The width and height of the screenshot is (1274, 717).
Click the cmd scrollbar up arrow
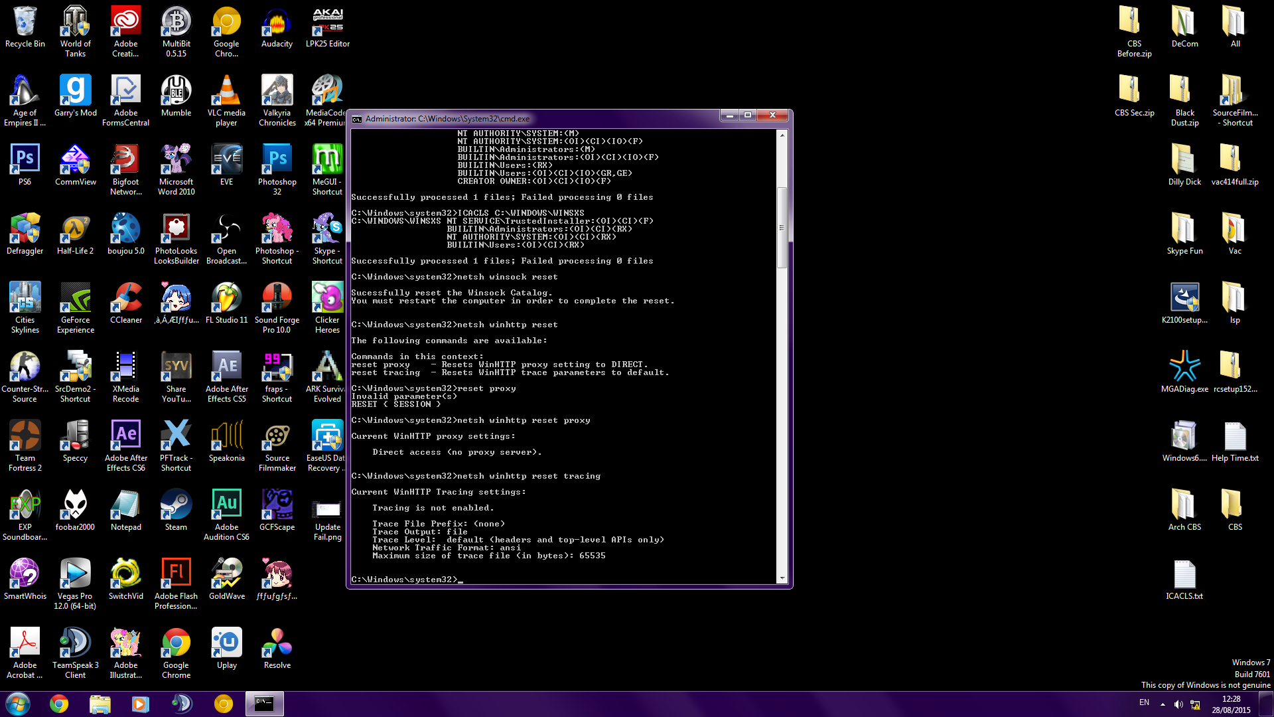point(782,135)
